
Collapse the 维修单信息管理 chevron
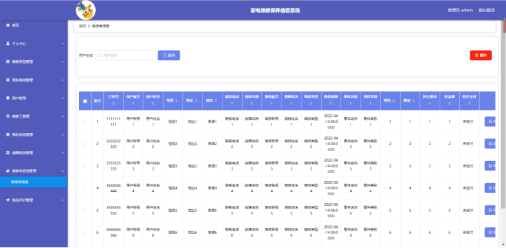pos(62,171)
